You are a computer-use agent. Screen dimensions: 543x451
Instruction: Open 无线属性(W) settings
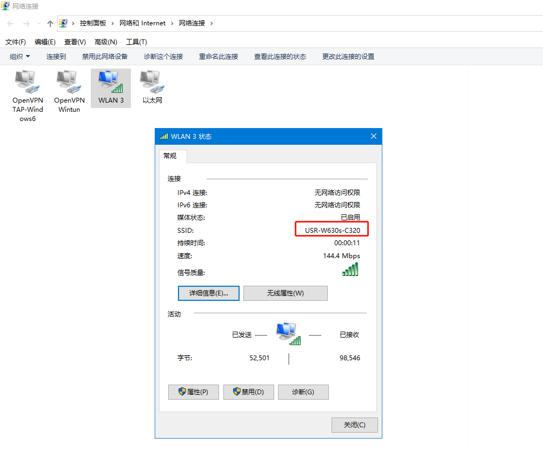pos(285,293)
